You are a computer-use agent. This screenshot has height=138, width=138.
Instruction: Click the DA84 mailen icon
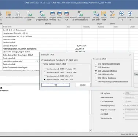click(x=17, y=15)
